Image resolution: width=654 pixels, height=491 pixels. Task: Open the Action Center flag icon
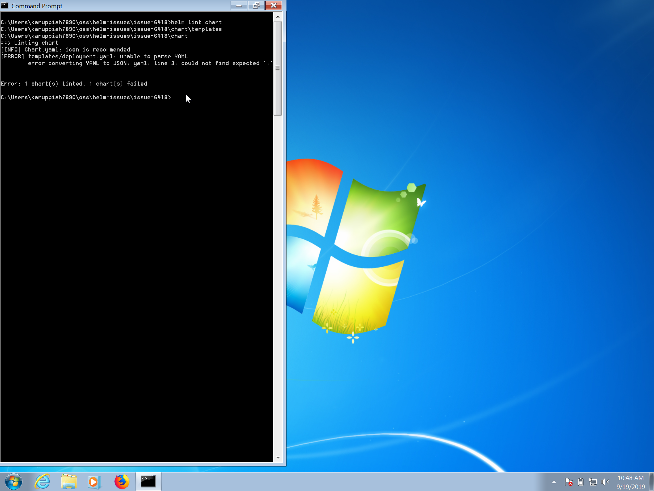(x=569, y=482)
